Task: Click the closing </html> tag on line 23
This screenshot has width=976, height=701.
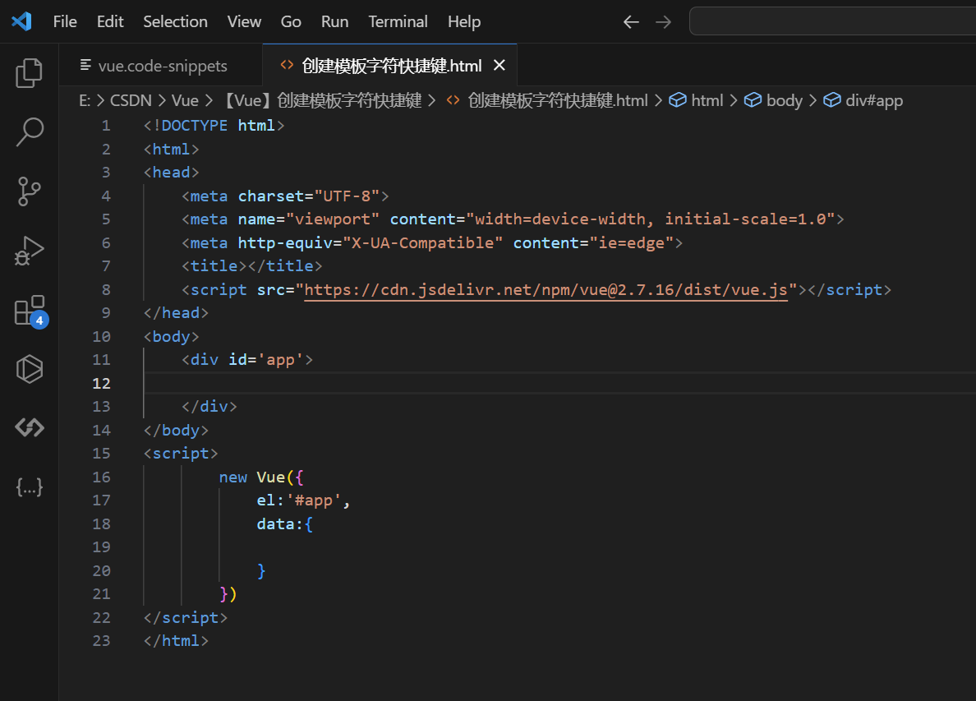Action: click(x=176, y=641)
